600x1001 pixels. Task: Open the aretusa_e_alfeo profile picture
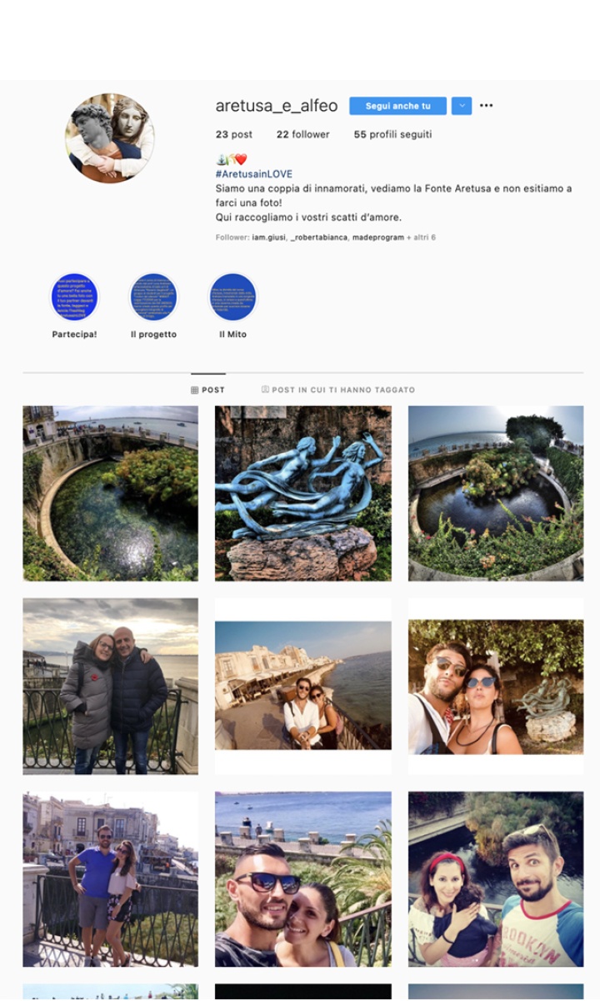(x=110, y=138)
